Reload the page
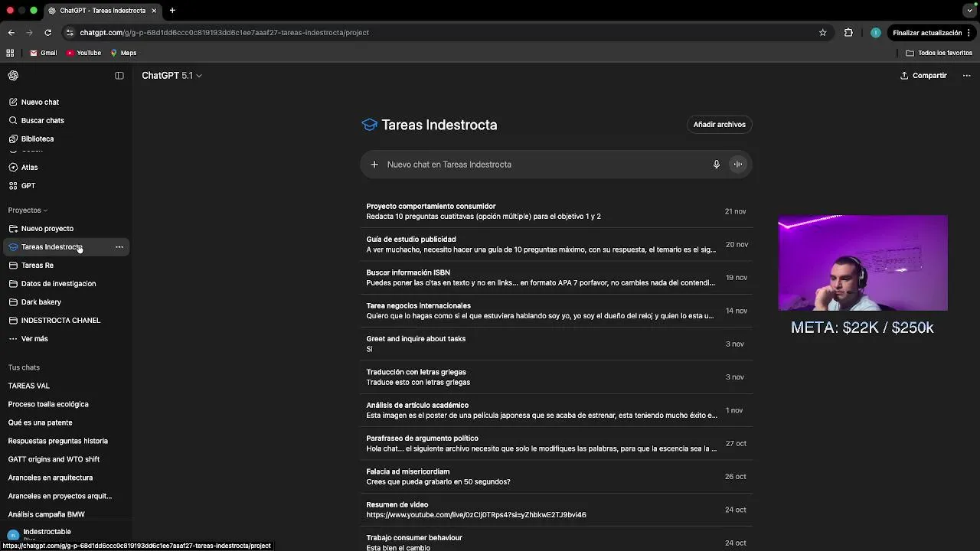980x551 pixels. (47, 33)
